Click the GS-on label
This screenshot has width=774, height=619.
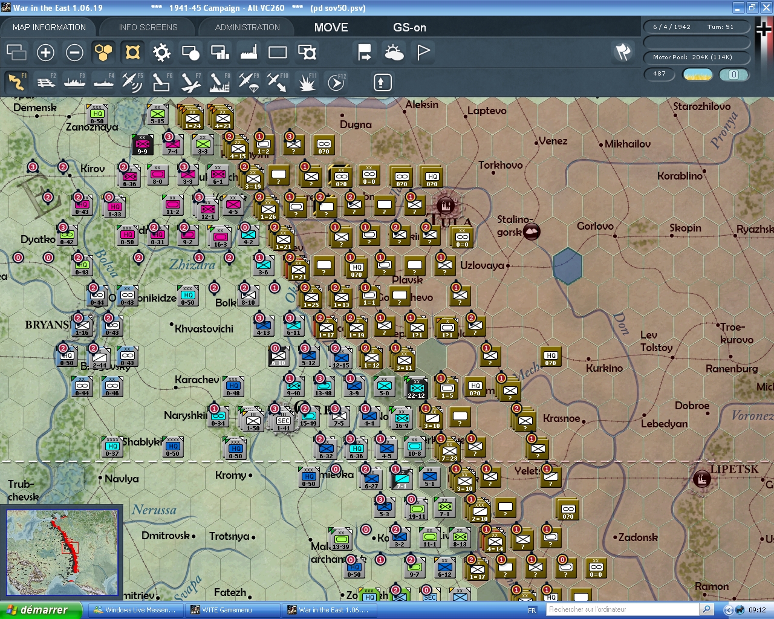pos(409,27)
